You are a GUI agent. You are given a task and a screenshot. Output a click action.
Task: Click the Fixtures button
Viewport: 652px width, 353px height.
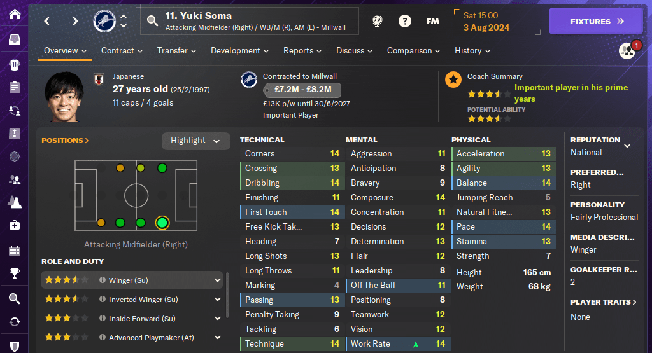pyautogui.click(x=595, y=22)
